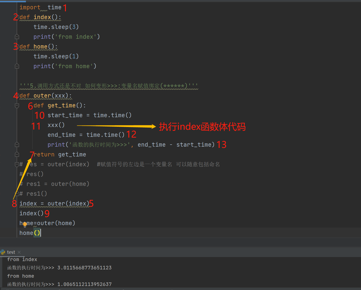Place cursor on time.sleep(1)
The width and height of the screenshot is (361, 290).
(x=56, y=56)
